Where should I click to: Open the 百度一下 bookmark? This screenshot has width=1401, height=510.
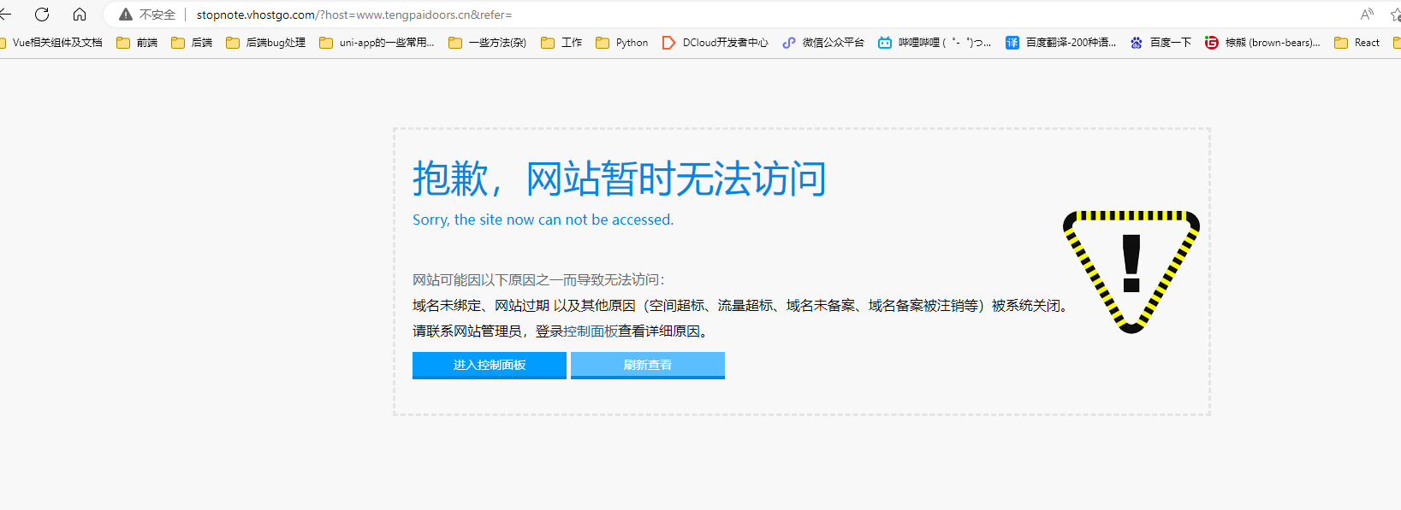point(1161,43)
